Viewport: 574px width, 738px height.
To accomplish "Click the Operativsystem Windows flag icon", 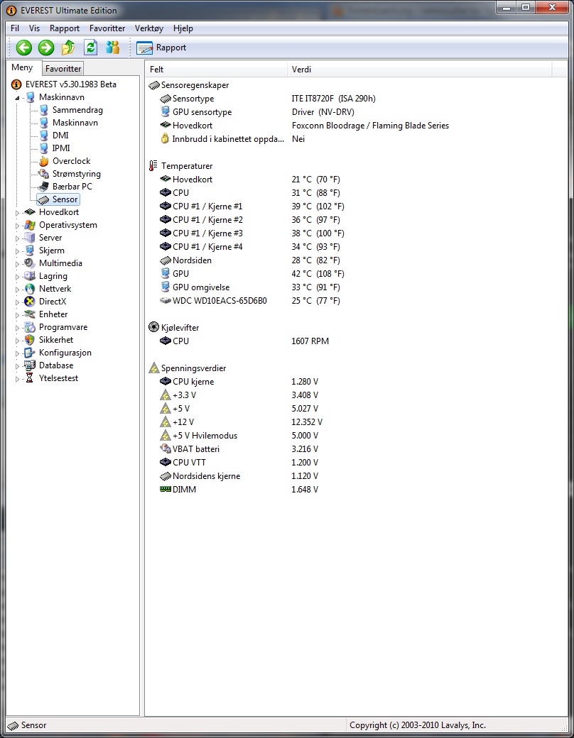I will (30, 225).
